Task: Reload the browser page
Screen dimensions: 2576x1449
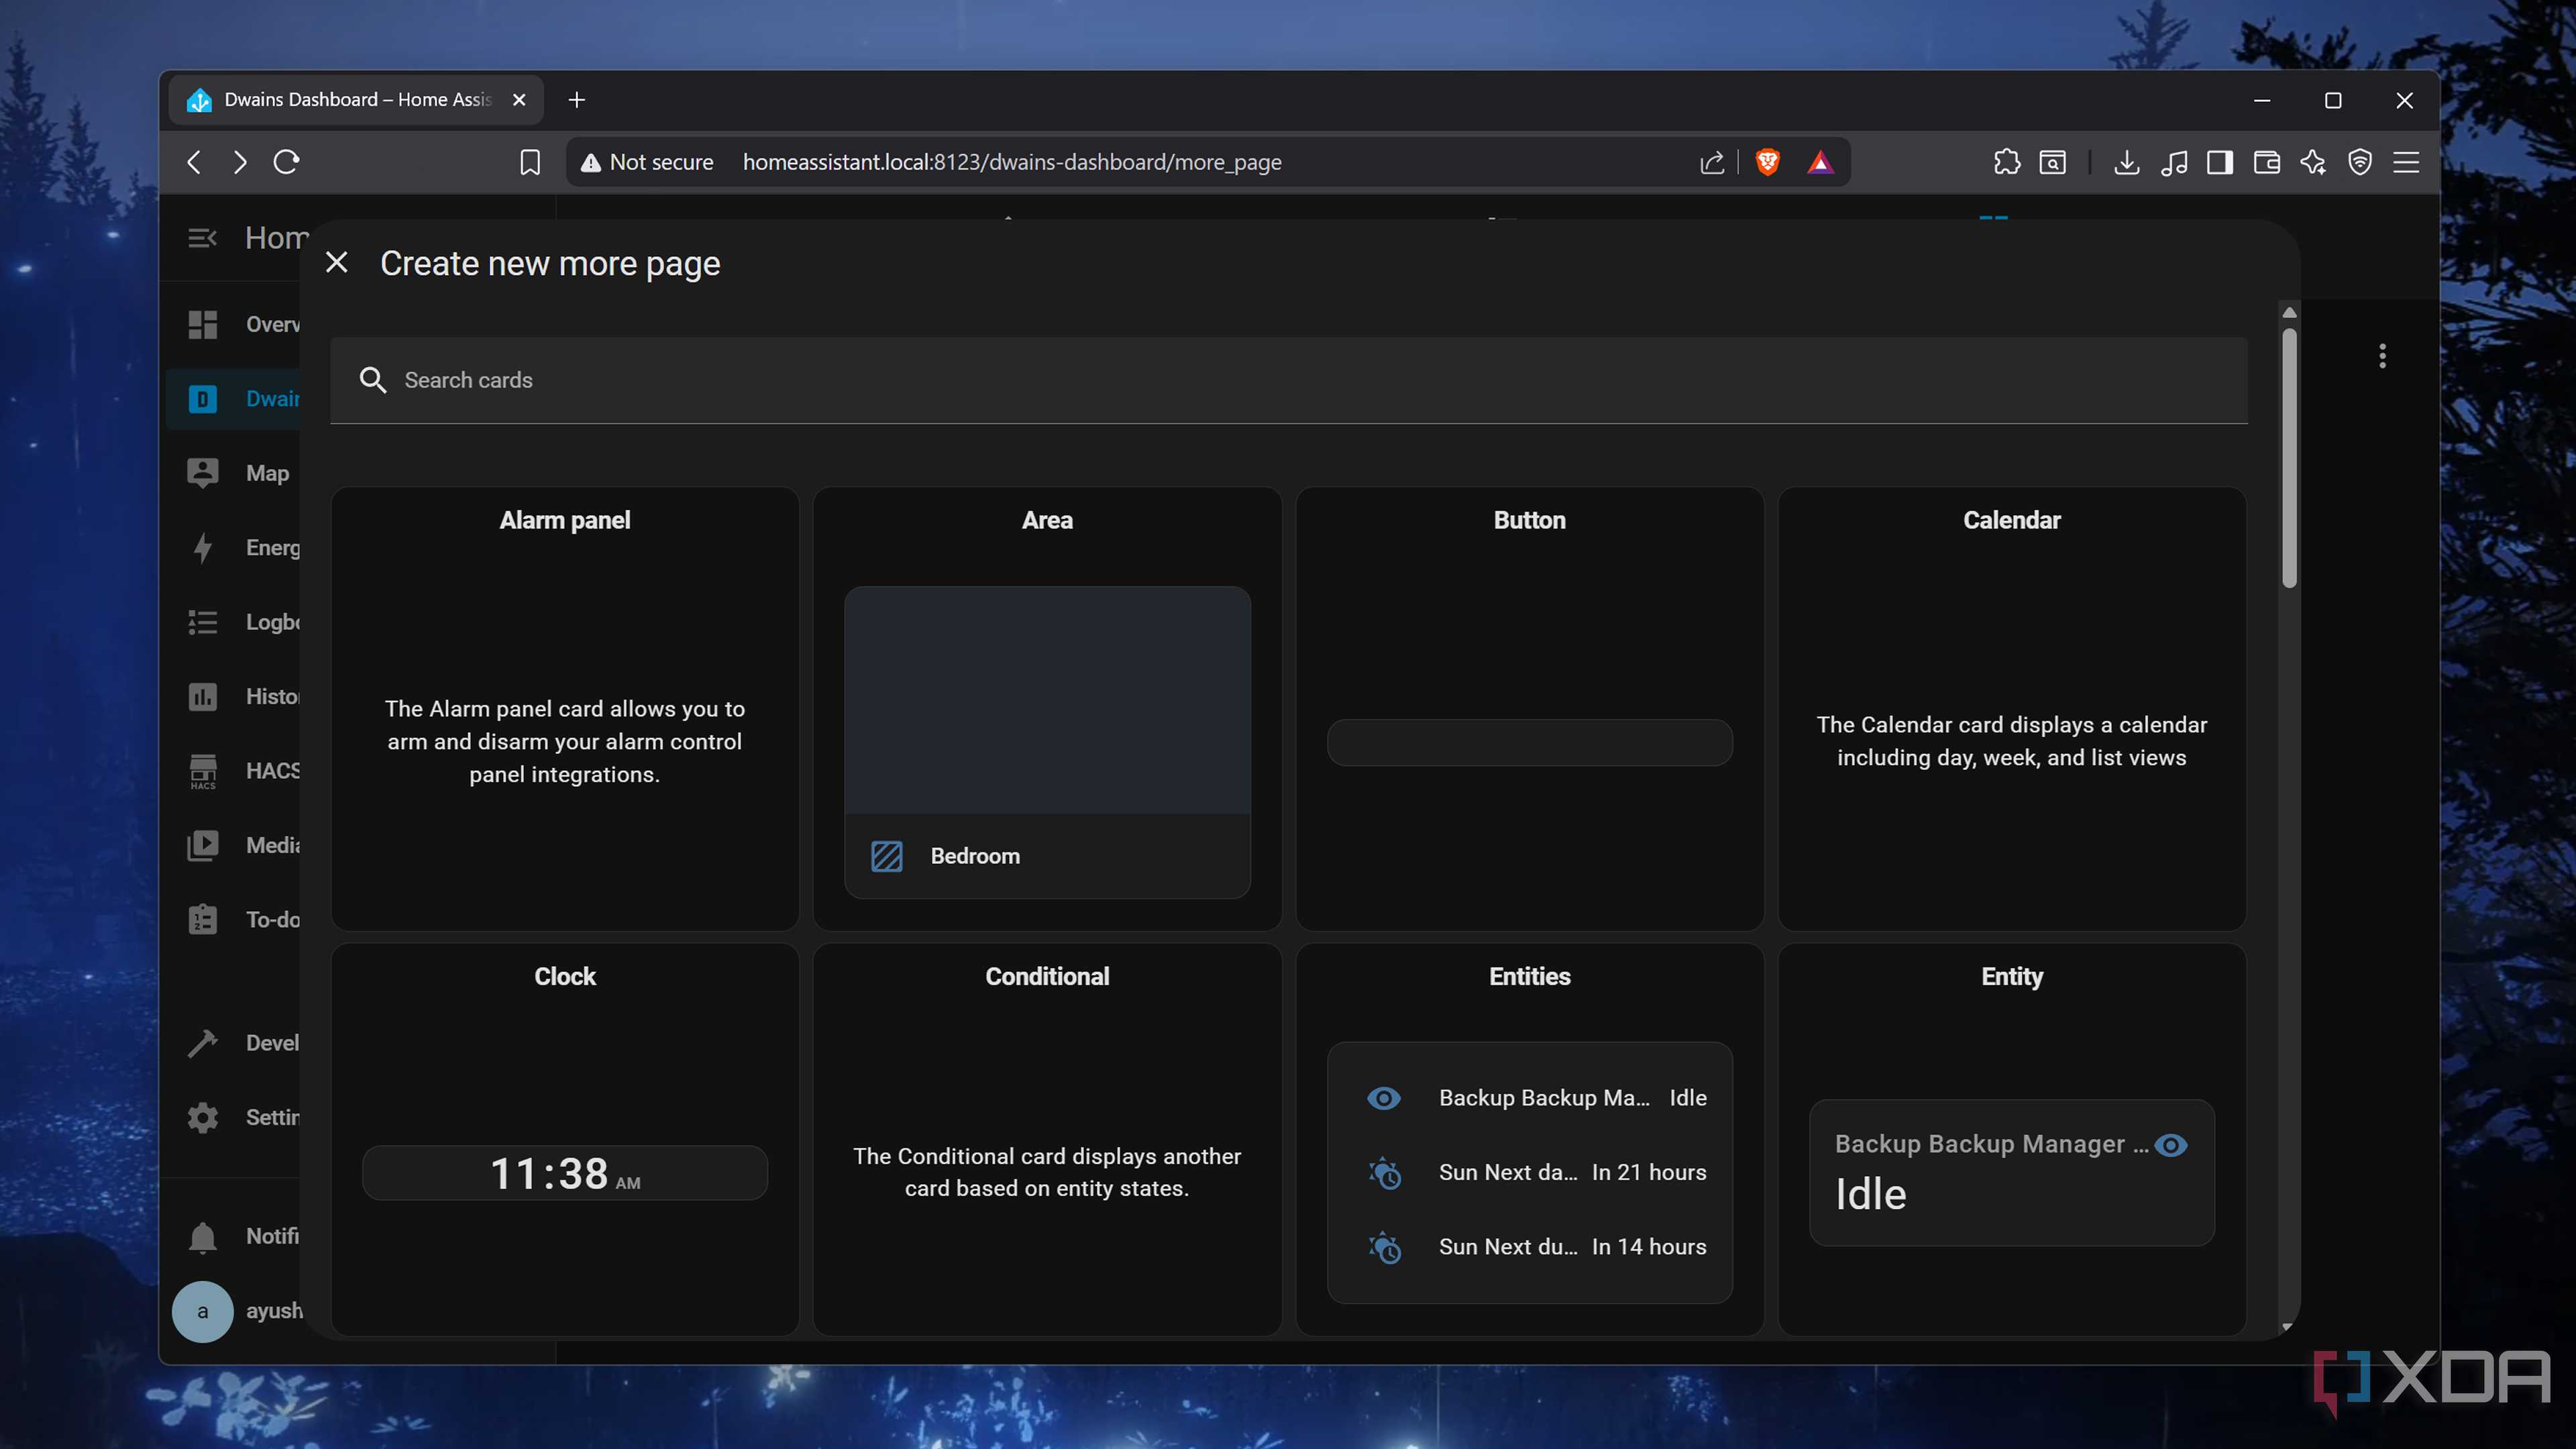Action: click(286, 162)
